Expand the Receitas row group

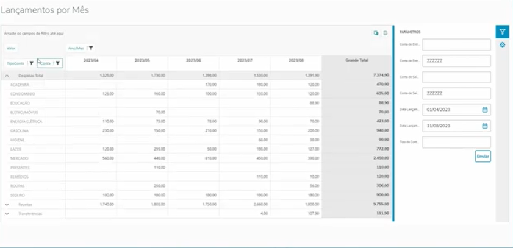coord(7,205)
